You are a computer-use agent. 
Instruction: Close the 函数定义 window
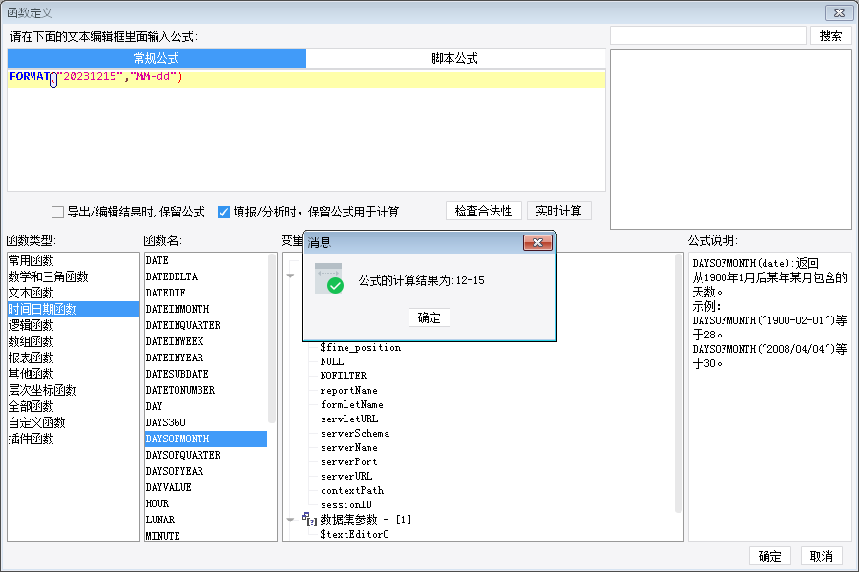[839, 12]
